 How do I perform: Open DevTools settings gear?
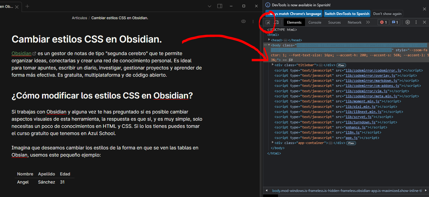coord(407,22)
